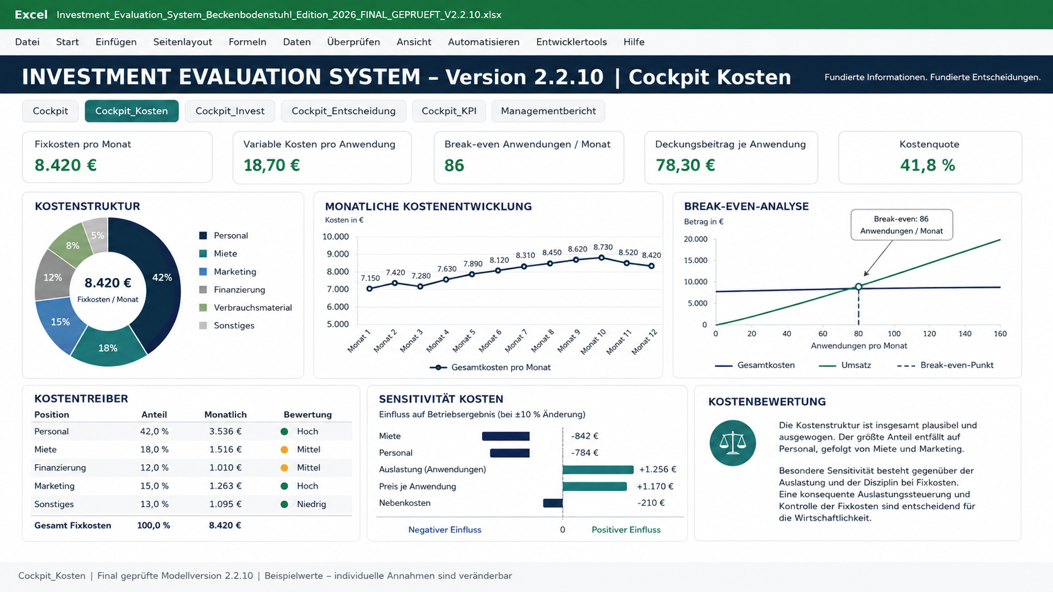Click the orange status dot for Finanzierung row

pyautogui.click(x=284, y=468)
